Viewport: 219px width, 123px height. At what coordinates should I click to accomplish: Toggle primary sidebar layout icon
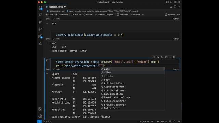[x=167, y=2]
